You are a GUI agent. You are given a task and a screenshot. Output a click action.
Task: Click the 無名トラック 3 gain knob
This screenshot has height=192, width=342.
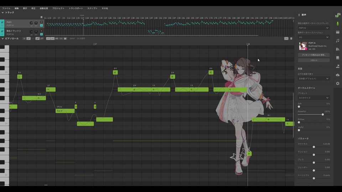[x=31, y=32]
